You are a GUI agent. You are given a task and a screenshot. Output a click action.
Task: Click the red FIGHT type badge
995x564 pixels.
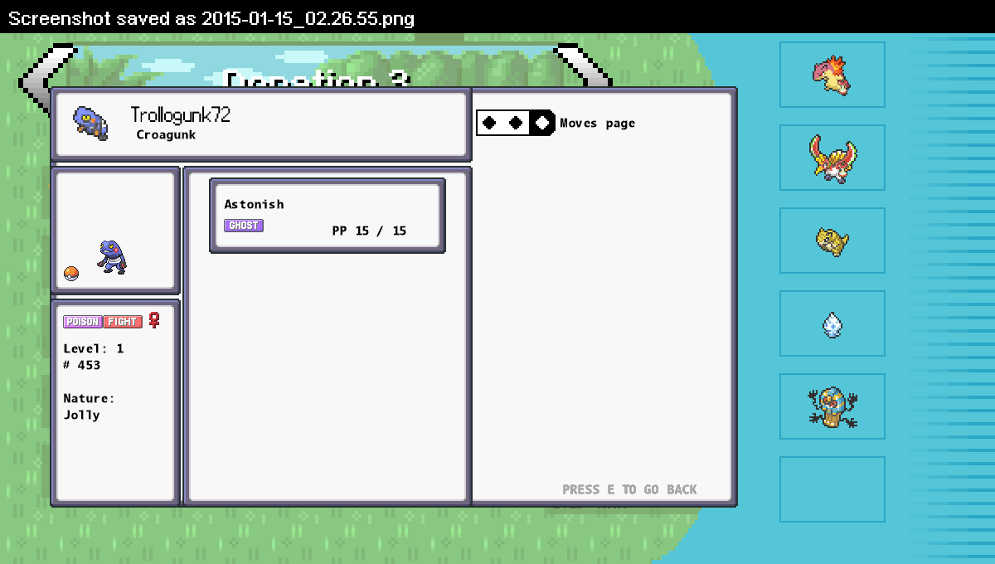(x=123, y=322)
